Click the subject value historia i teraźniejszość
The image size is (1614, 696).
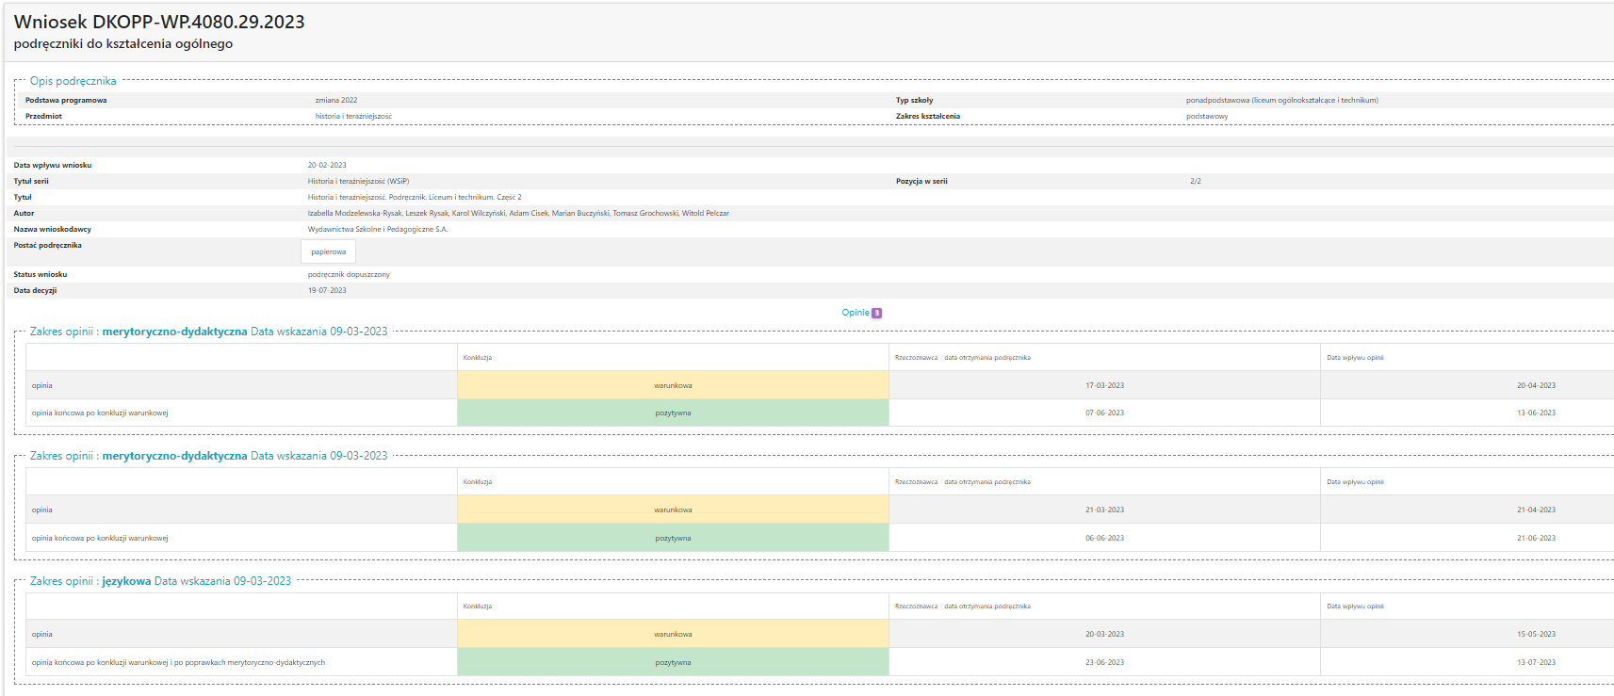pos(353,117)
